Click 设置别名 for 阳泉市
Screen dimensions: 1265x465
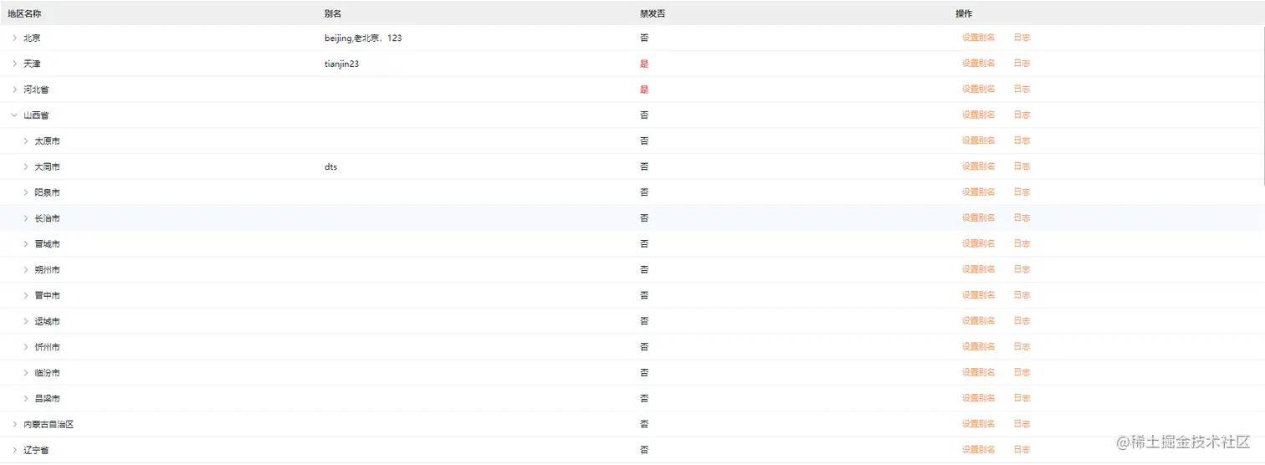[x=978, y=192]
